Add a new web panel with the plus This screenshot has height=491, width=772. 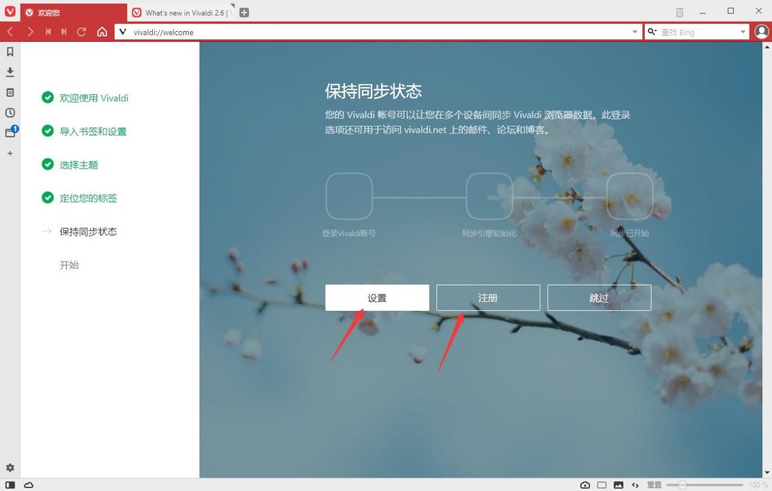click(10, 153)
